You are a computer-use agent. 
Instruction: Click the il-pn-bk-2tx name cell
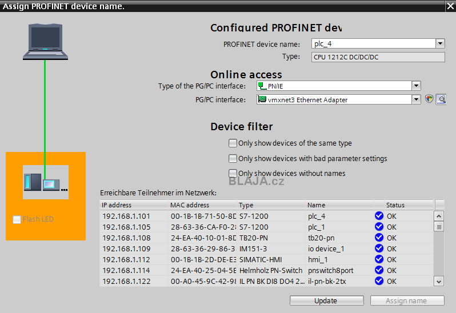click(x=340, y=281)
